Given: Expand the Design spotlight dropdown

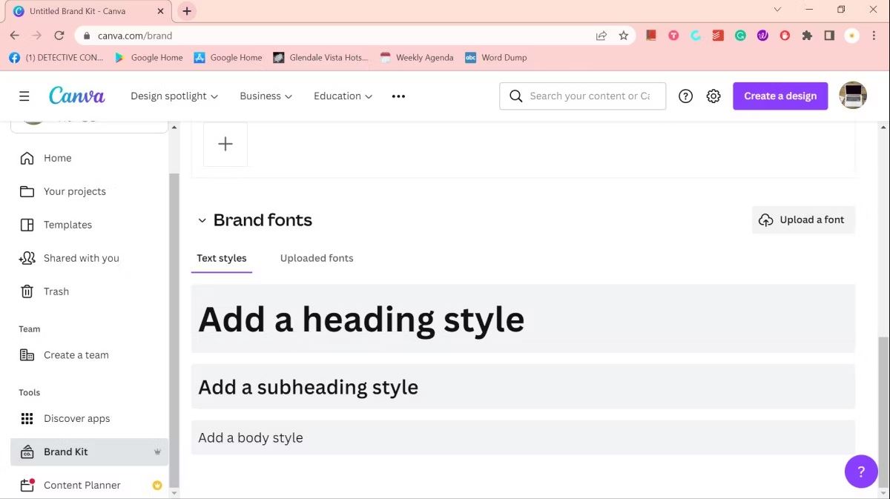Looking at the screenshot, I should click(174, 96).
